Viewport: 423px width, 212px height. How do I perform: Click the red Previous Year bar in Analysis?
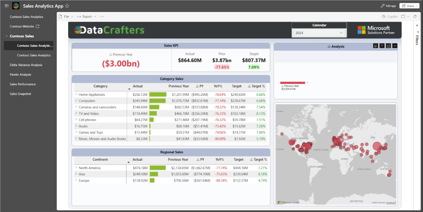(x=293, y=83)
